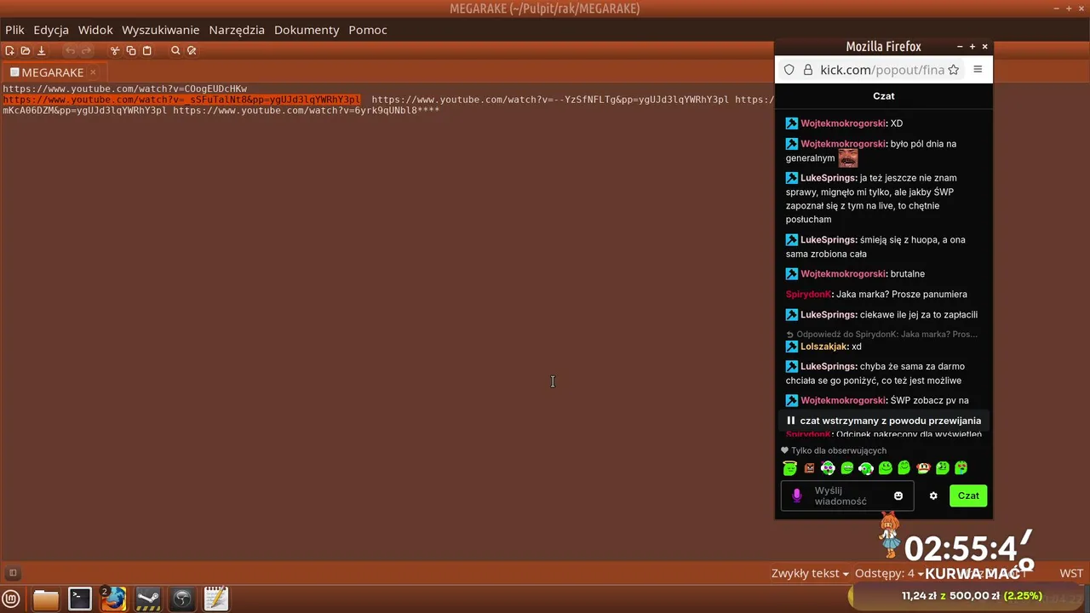Click the Czat header in popout
The width and height of the screenshot is (1090, 613).
(884, 96)
